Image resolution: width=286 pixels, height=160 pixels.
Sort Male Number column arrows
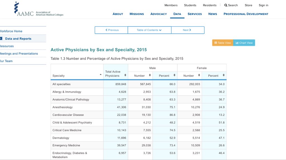150,75
